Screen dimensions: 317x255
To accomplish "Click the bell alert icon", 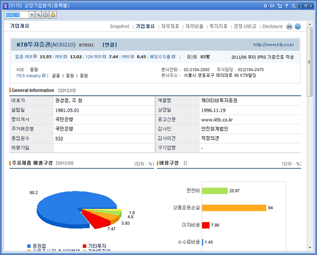I will point(53,15).
